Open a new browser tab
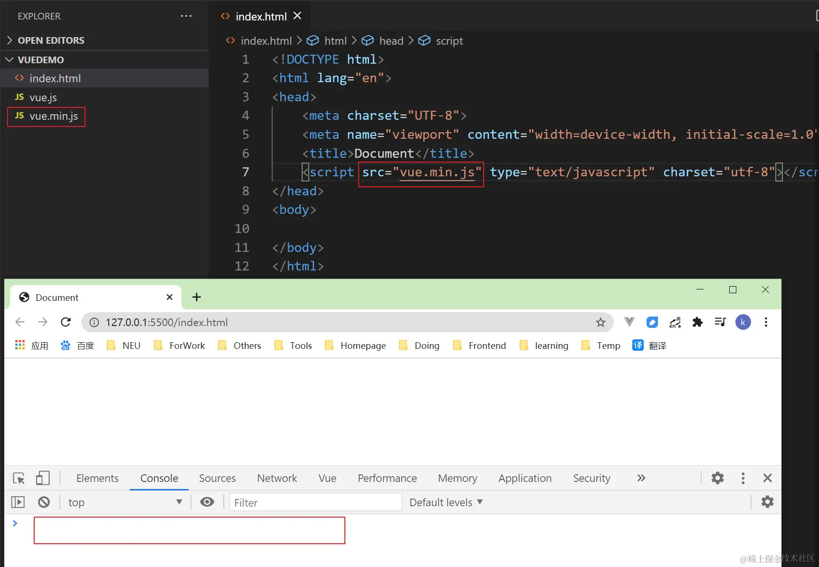This screenshot has width=819, height=567. [x=197, y=297]
